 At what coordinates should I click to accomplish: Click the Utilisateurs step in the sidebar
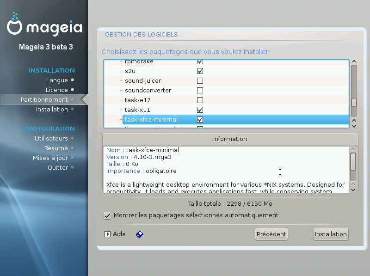(51, 138)
